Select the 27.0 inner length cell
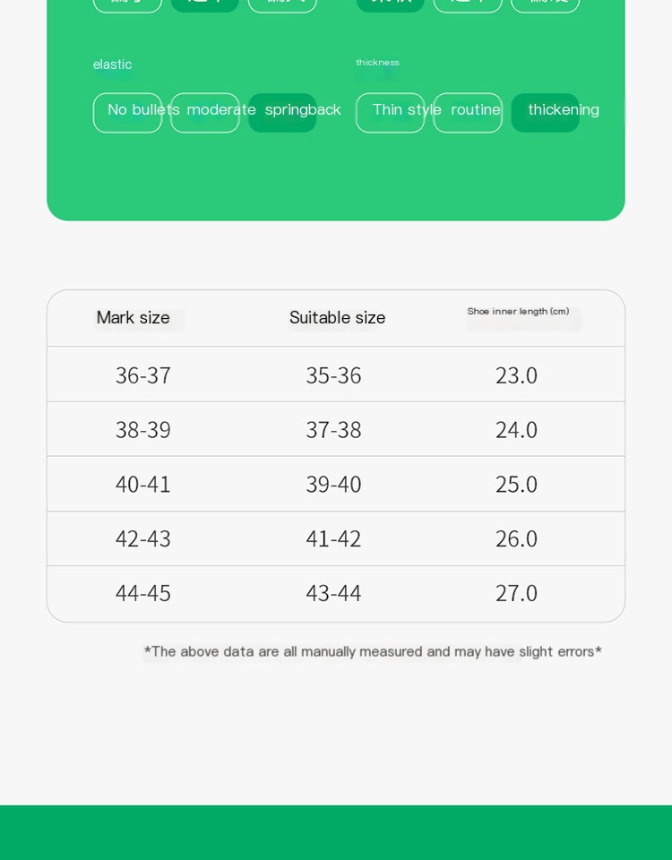This screenshot has width=672, height=860. (x=516, y=593)
